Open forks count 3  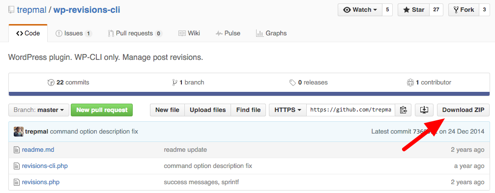(x=484, y=10)
